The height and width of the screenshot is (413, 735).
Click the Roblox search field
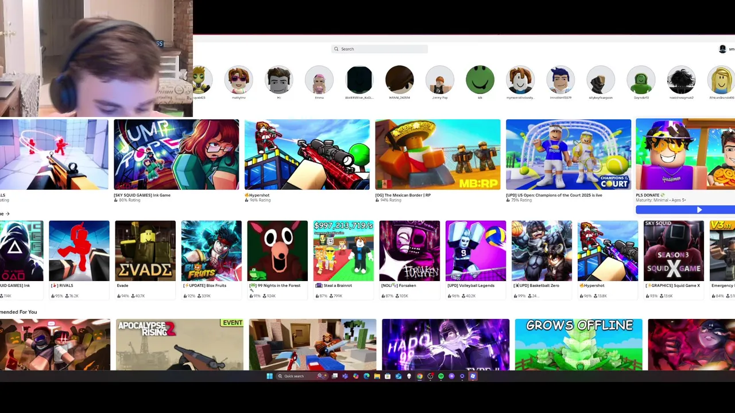(380, 49)
